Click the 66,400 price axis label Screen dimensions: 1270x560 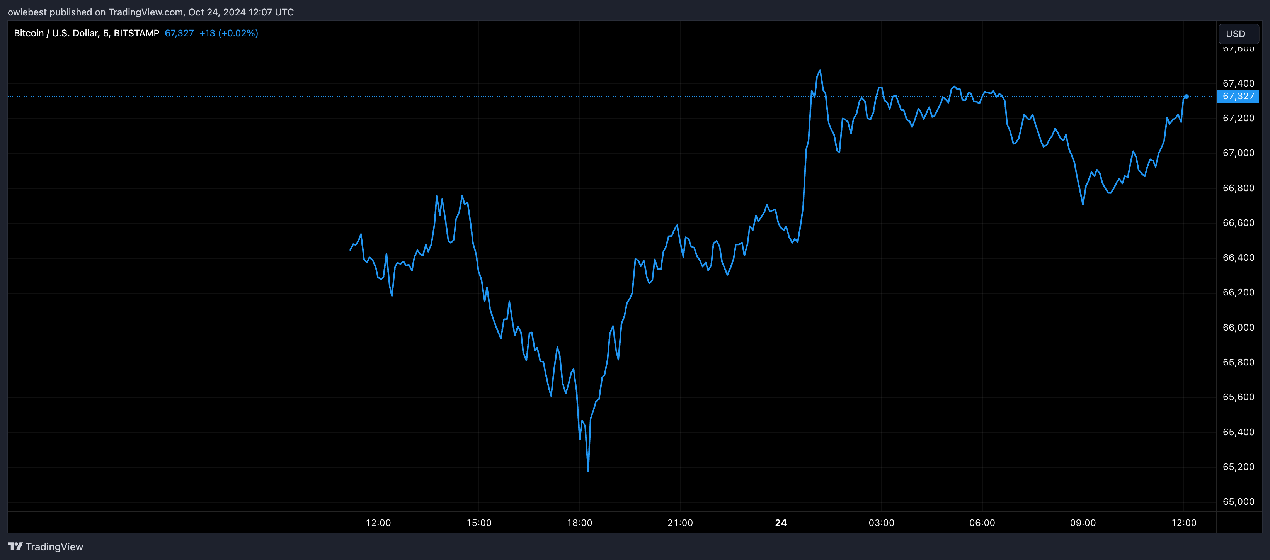click(x=1238, y=258)
